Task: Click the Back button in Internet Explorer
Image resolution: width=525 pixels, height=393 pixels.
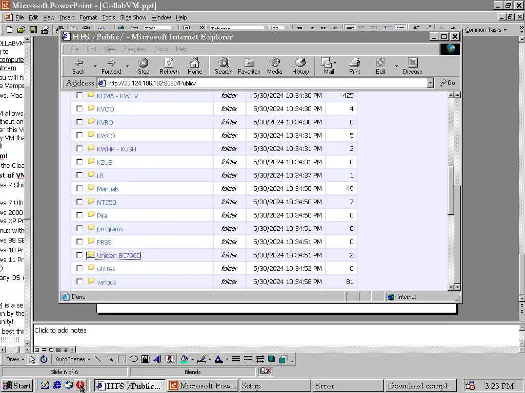Action: tap(78, 66)
